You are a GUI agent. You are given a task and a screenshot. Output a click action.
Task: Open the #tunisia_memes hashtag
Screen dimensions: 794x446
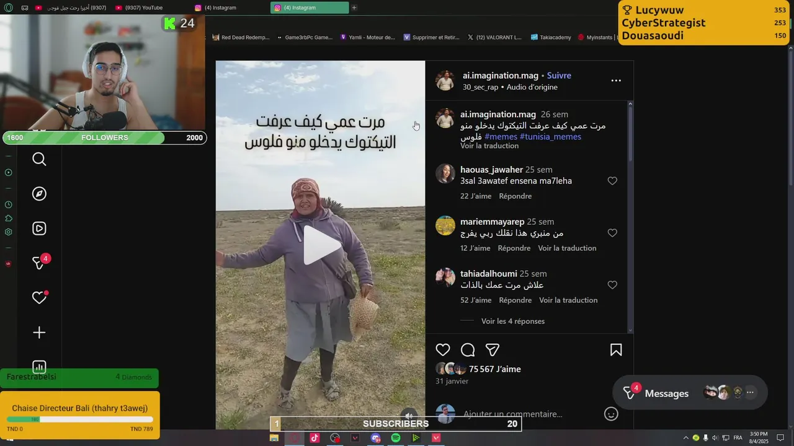[x=550, y=136]
